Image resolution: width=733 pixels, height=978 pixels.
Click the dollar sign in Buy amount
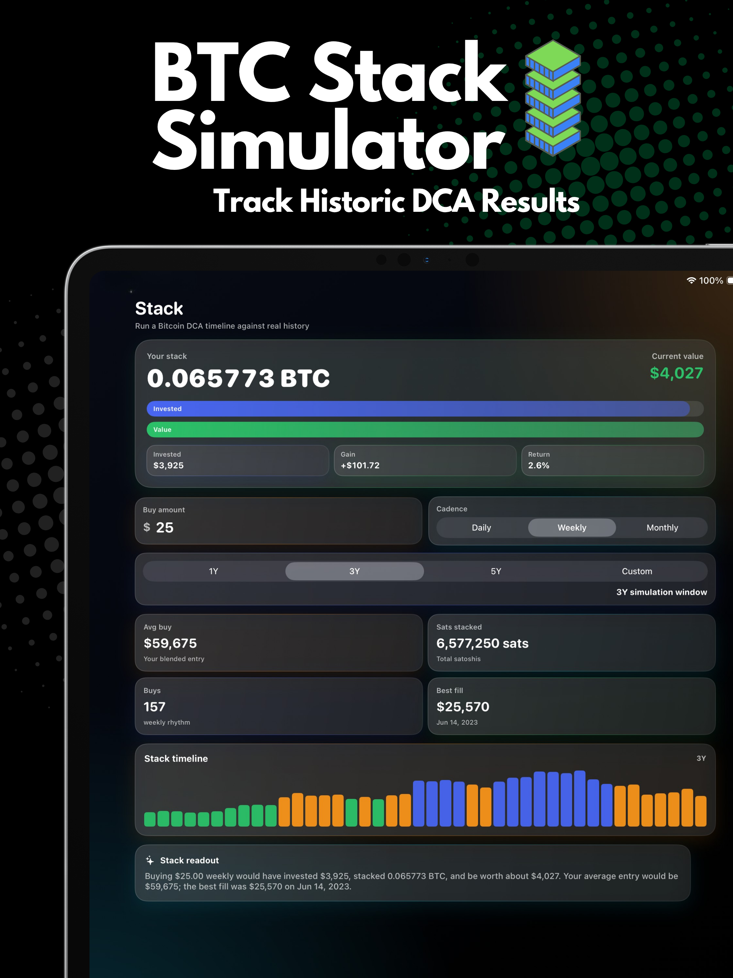coord(147,527)
